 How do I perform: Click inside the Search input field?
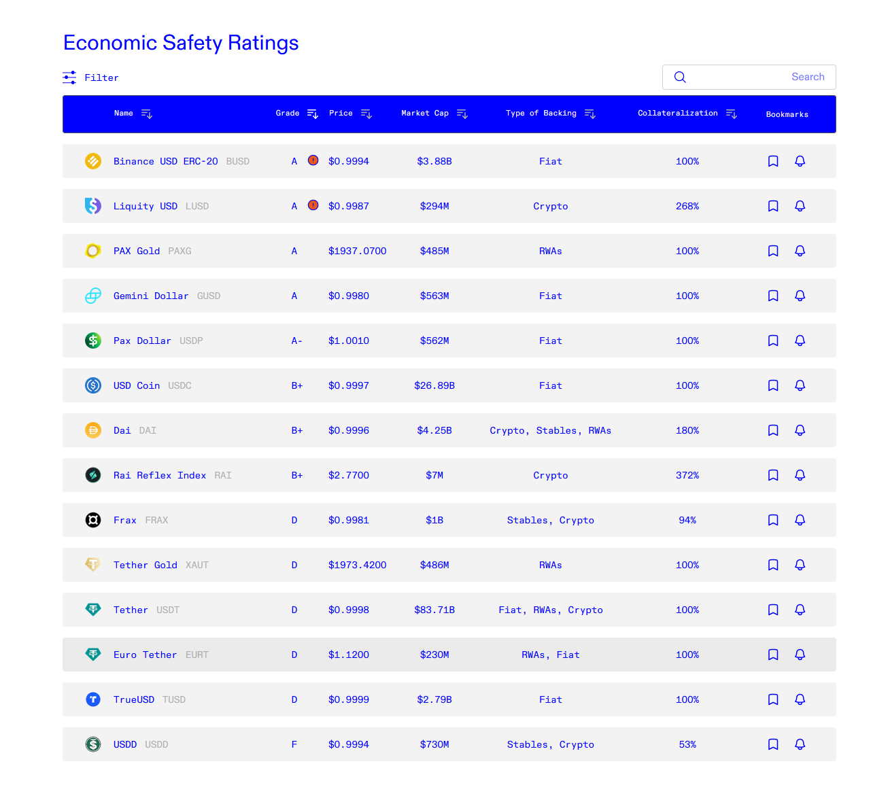(x=748, y=77)
